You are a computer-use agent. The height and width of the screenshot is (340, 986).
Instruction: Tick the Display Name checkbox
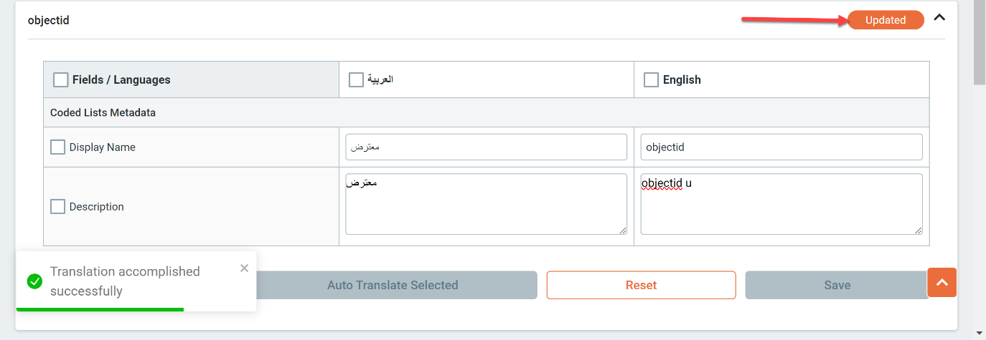point(57,147)
